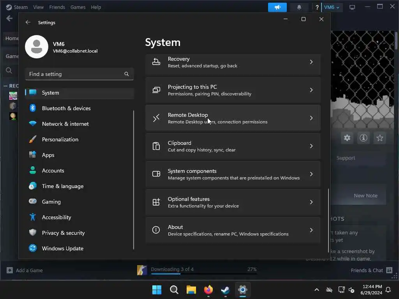The height and width of the screenshot is (299, 399).
Task: Click the Steam announcements megaphone button
Action: coord(277,7)
